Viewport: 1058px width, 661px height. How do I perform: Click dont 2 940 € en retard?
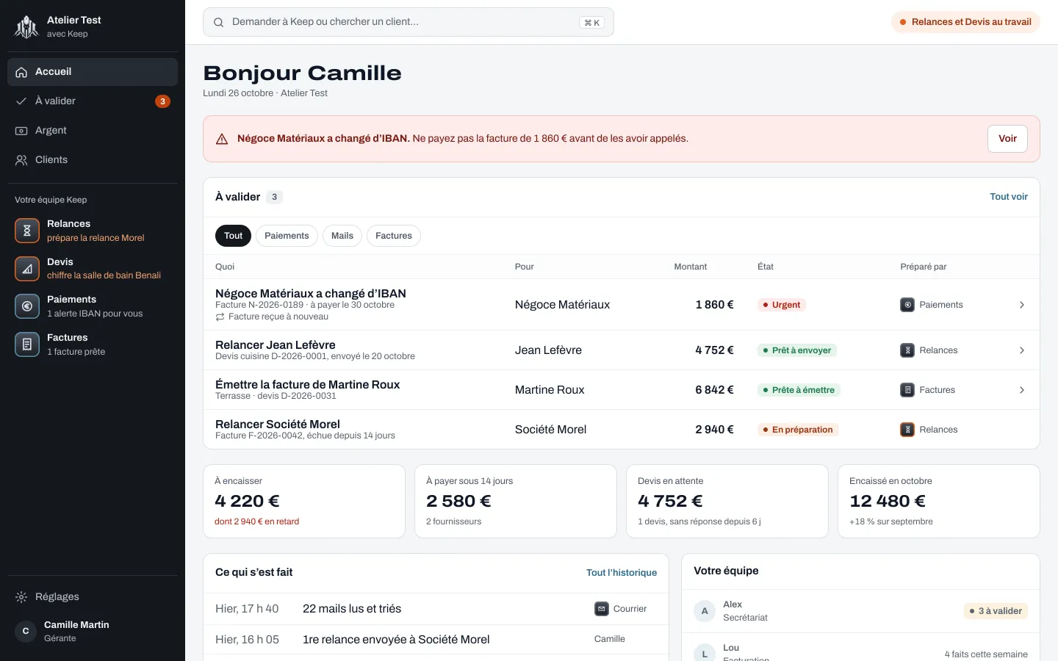tap(256, 521)
